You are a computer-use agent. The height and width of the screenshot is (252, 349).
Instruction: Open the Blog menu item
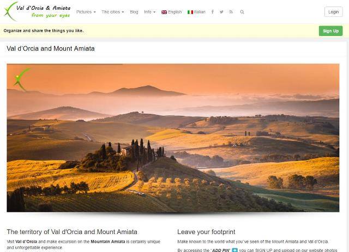pos(134,12)
